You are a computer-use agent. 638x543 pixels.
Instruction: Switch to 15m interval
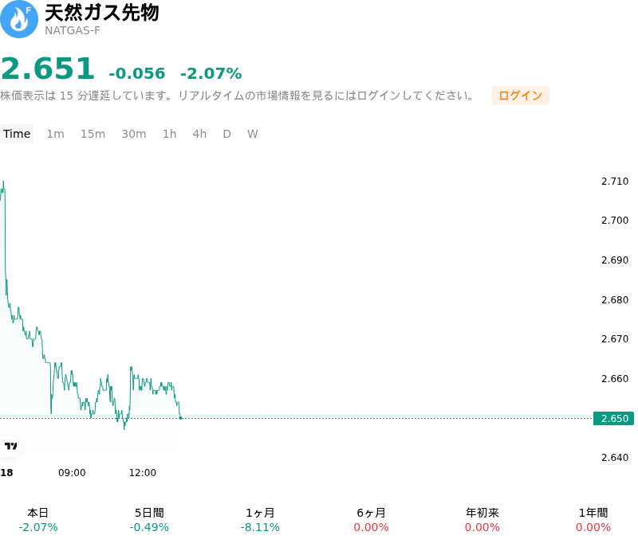[93, 134]
